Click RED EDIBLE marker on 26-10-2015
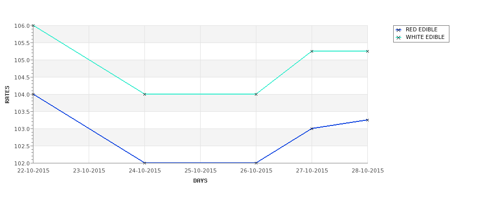The width and height of the screenshot is (494, 217). (256, 163)
